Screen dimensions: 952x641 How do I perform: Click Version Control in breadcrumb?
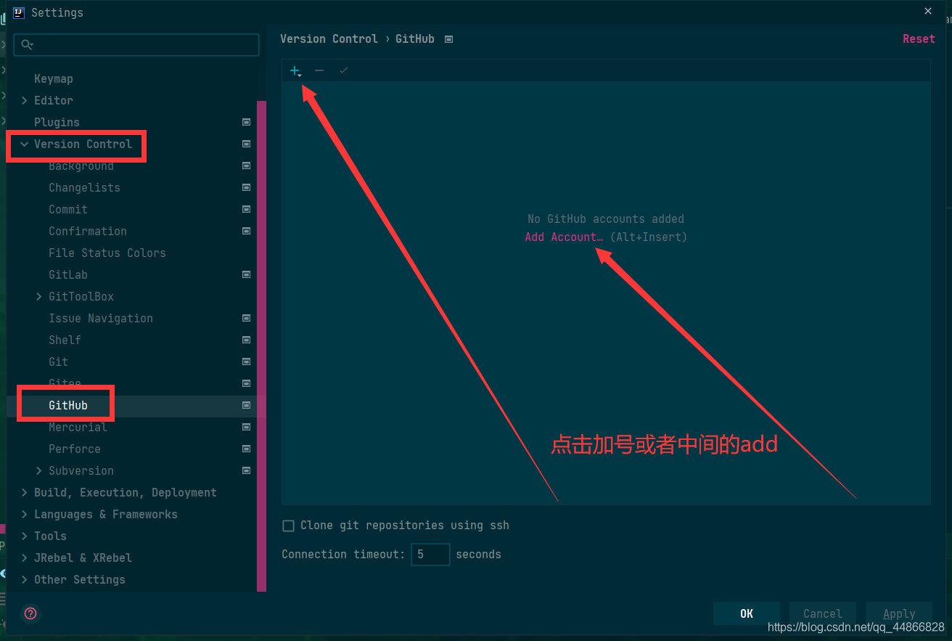pyautogui.click(x=329, y=39)
